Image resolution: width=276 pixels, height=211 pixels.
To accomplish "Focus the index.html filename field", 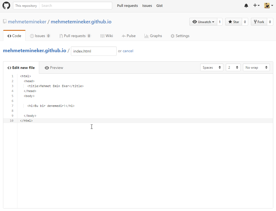I will [x=94, y=51].
